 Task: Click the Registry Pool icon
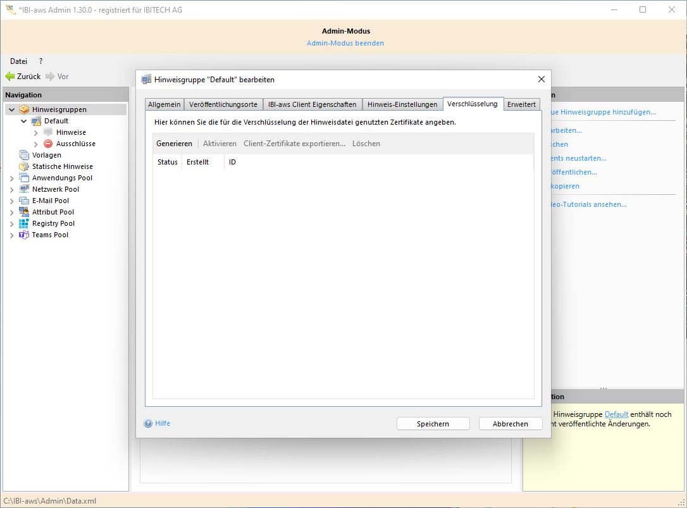(x=24, y=223)
